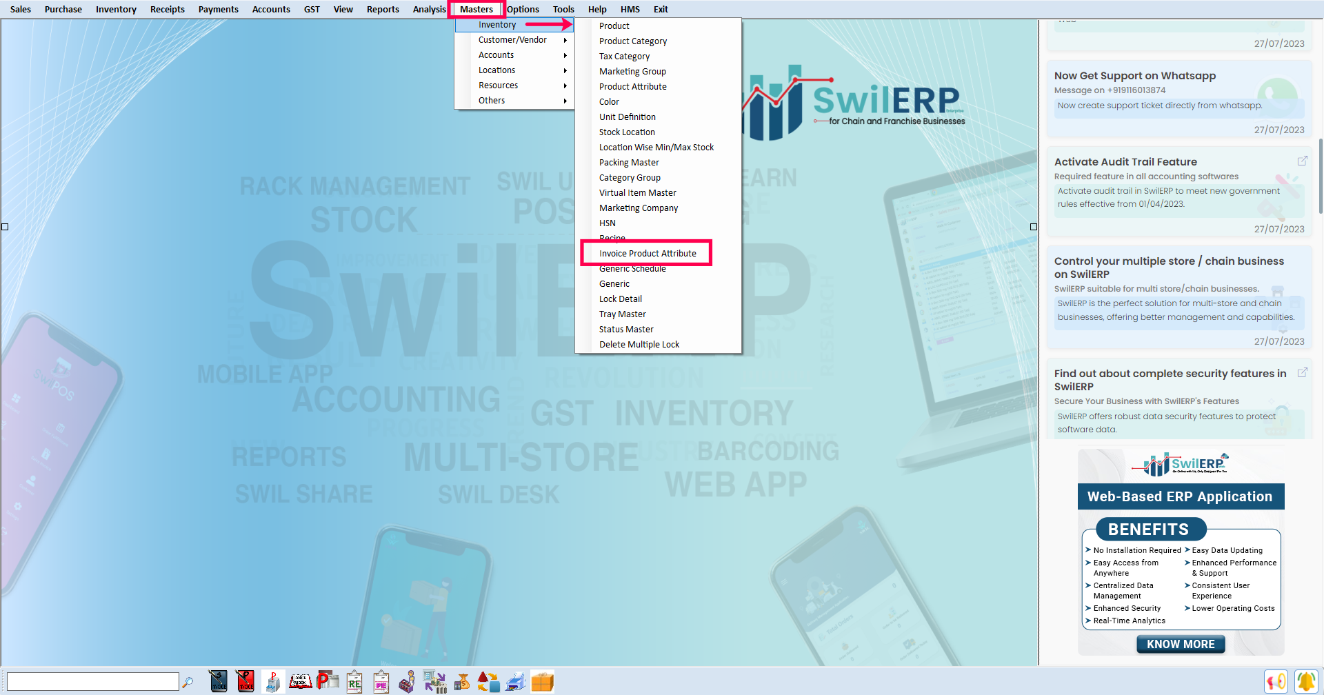Select HSN menu entry
1324x695 pixels.
pos(659,223)
